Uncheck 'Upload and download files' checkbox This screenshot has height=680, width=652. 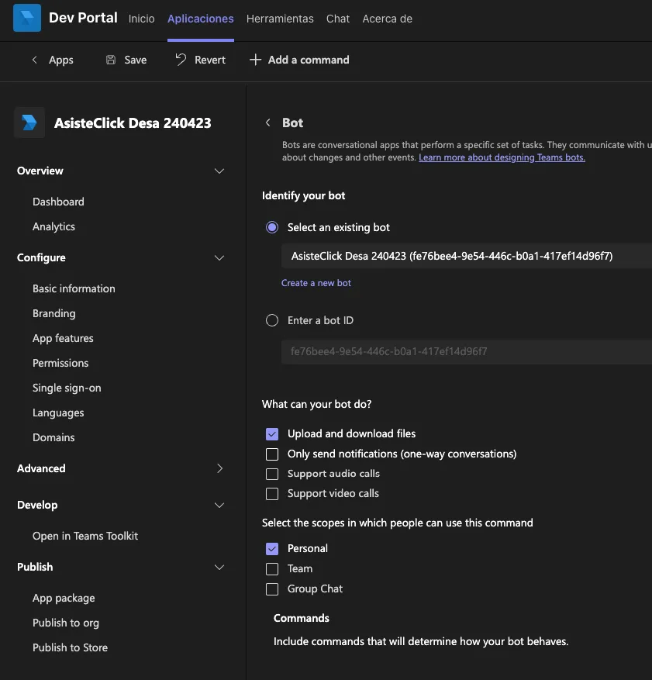[x=272, y=433]
